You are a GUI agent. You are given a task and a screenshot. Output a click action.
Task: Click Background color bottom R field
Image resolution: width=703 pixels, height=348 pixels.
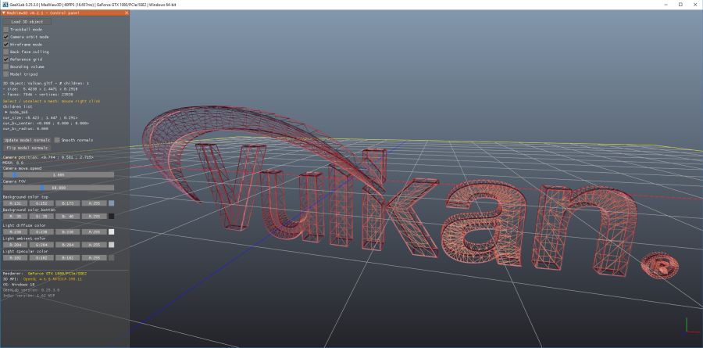16,217
